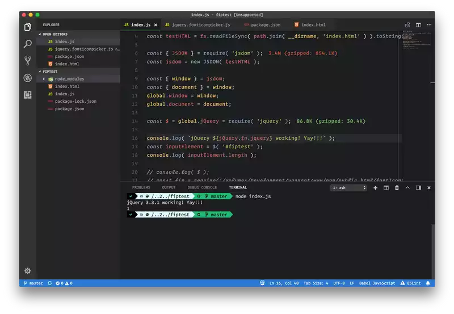Split the terminal panel
The height and width of the screenshot is (314, 454).
click(x=386, y=188)
